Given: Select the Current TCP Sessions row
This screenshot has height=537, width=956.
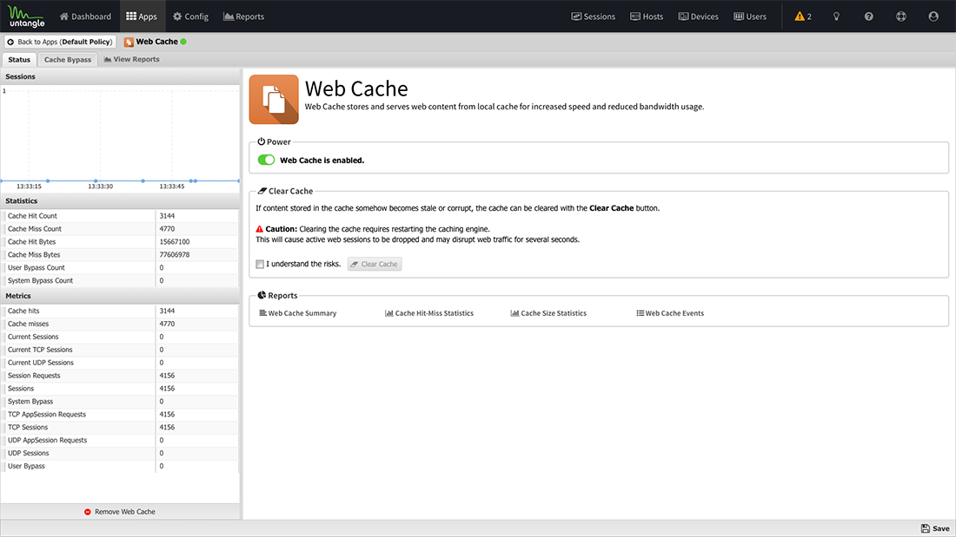Looking at the screenshot, I should coord(120,350).
